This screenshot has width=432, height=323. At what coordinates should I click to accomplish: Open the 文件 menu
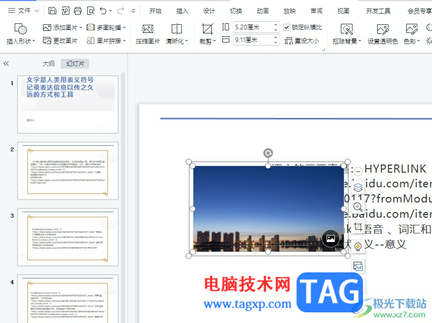point(24,11)
